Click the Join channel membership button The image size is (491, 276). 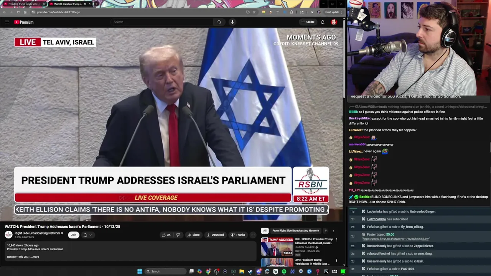pos(74,235)
